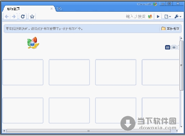Open the first thumbnail in bottom row

(x=23, y=110)
